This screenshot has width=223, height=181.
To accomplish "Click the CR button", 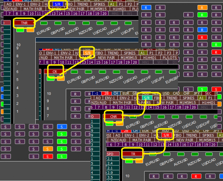I will coord(55,71).
